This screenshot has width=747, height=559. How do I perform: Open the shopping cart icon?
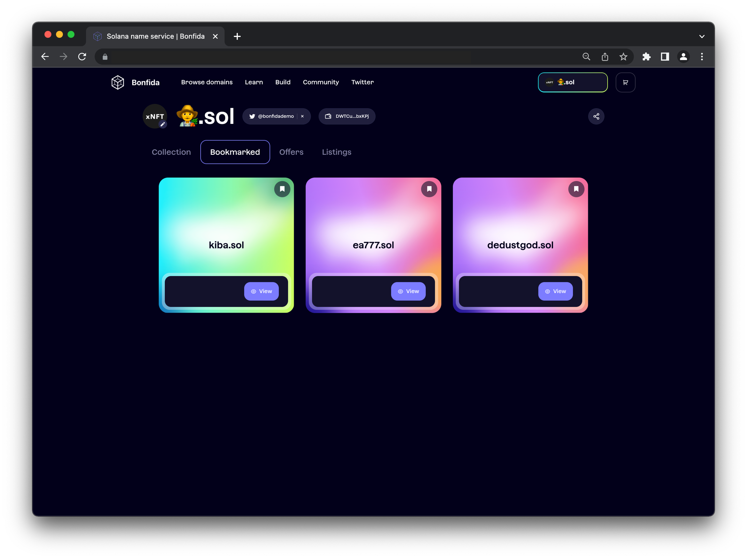(x=625, y=82)
